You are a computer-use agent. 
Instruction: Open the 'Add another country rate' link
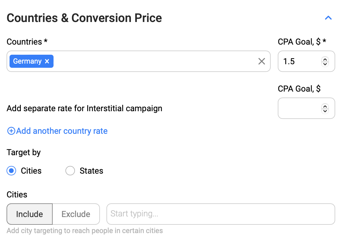click(62, 131)
